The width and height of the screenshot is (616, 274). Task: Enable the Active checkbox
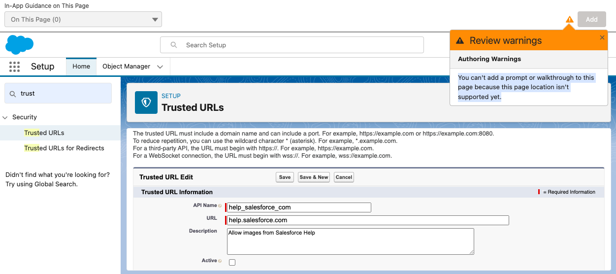pos(232,262)
